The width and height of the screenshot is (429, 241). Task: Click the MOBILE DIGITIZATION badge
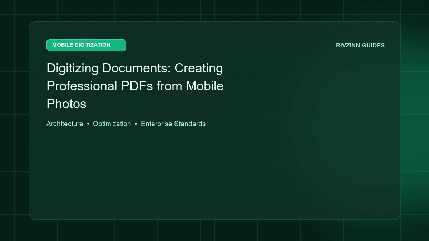click(x=86, y=45)
